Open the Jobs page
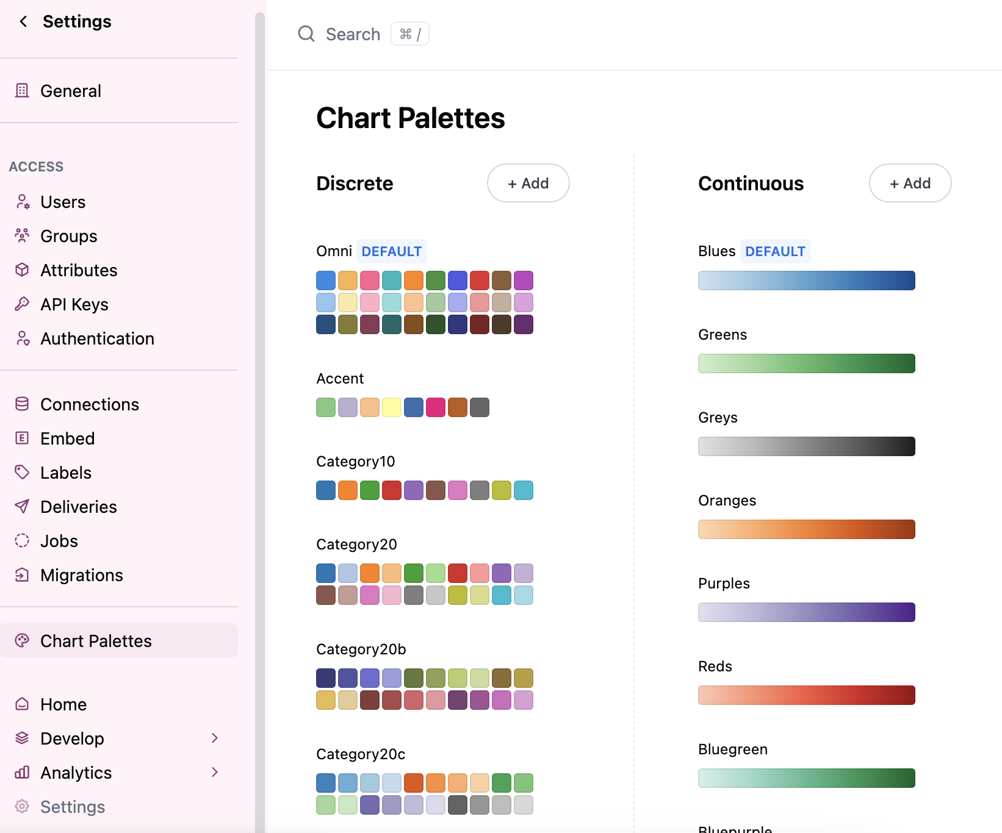This screenshot has width=1002, height=833. (x=59, y=541)
